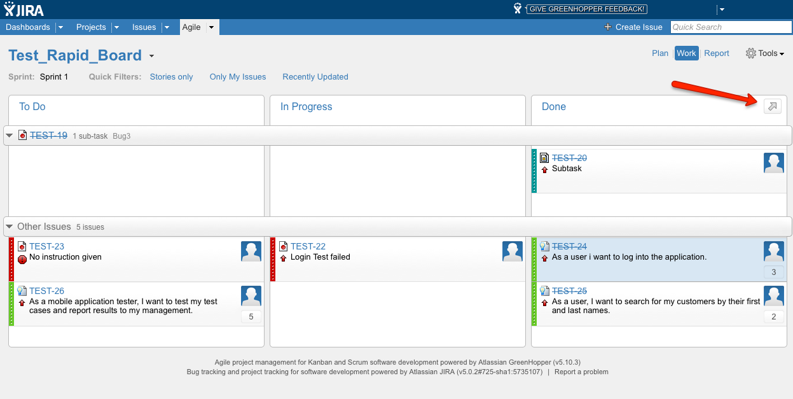The height and width of the screenshot is (399, 793).
Task: Open the TEST-24 issue link
Action: pyautogui.click(x=569, y=246)
